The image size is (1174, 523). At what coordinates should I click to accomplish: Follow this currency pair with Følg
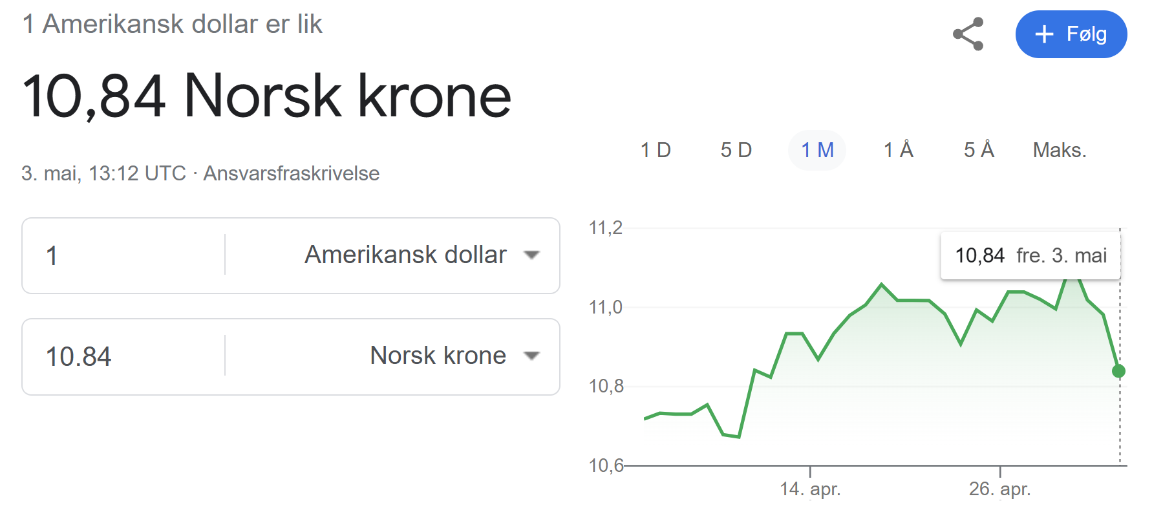1071,34
